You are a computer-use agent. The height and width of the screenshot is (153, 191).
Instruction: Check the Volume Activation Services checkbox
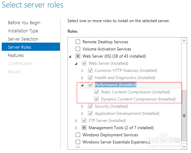(78, 49)
